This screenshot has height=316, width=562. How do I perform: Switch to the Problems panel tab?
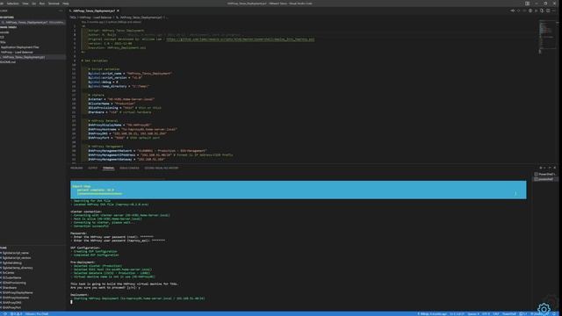pyautogui.click(x=76, y=168)
